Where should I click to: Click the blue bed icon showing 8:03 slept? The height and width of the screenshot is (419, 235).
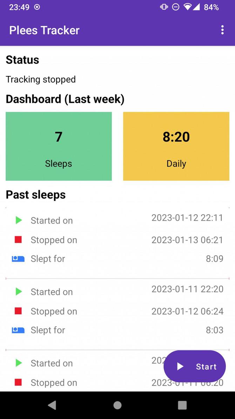click(18, 330)
